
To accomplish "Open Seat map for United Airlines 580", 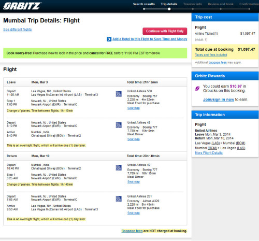I will tap(134, 108).
